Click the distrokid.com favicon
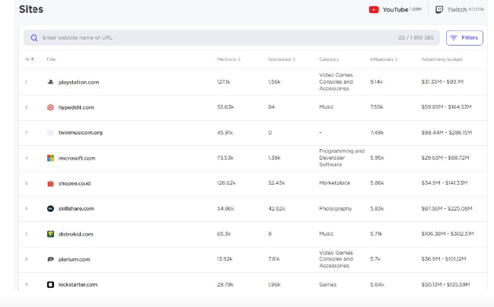 pos(50,234)
